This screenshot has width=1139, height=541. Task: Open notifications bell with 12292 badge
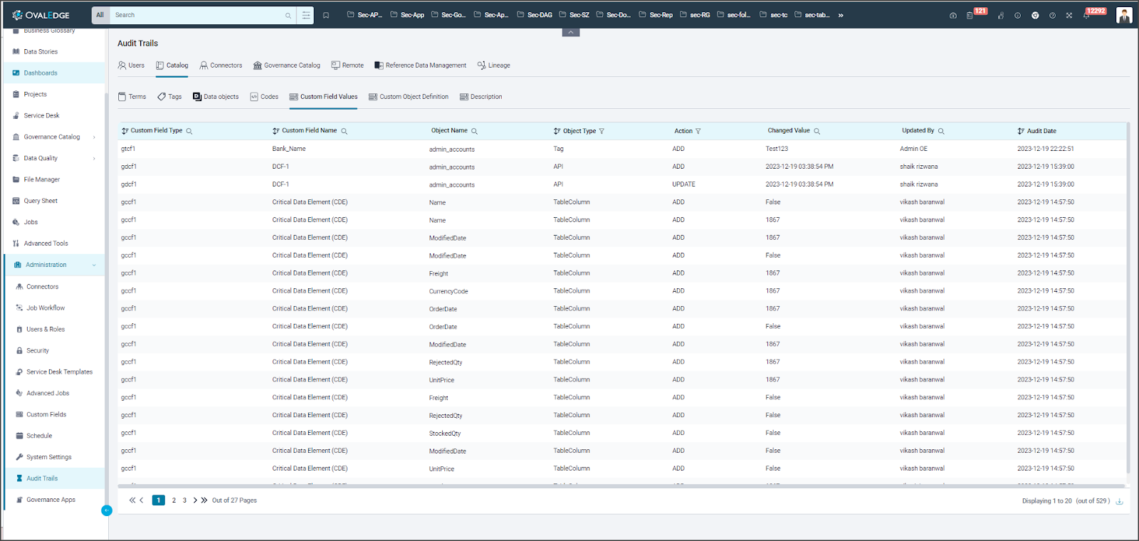pyautogui.click(x=1086, y=15)
